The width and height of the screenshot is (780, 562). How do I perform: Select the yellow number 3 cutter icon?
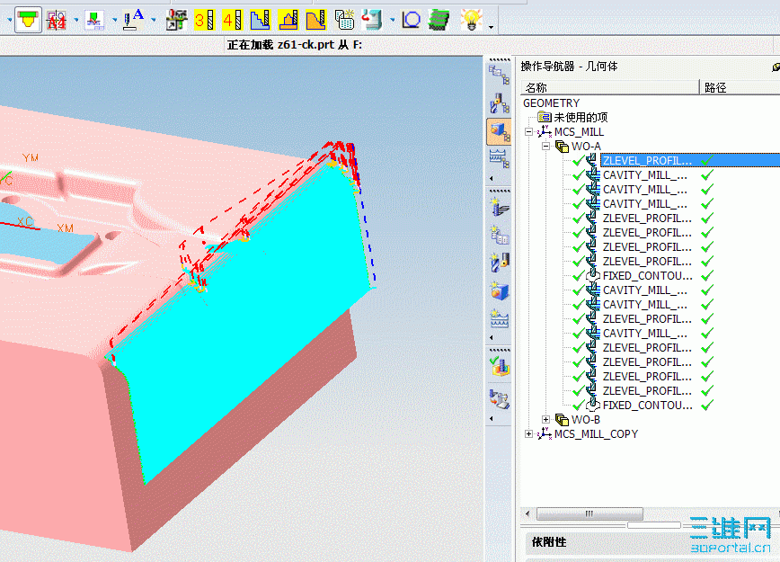(204, 21)
